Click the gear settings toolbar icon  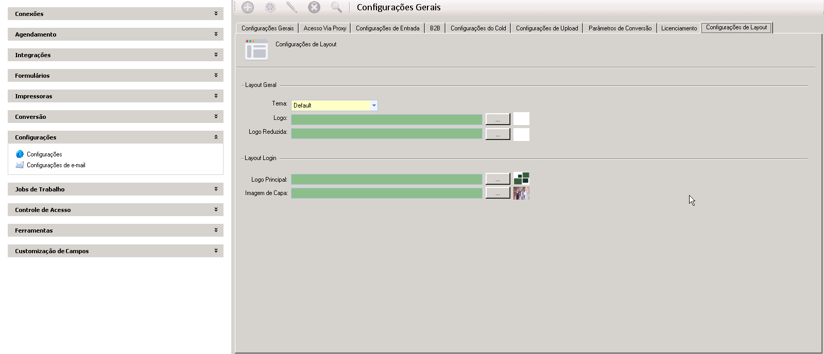pos(270,7)
